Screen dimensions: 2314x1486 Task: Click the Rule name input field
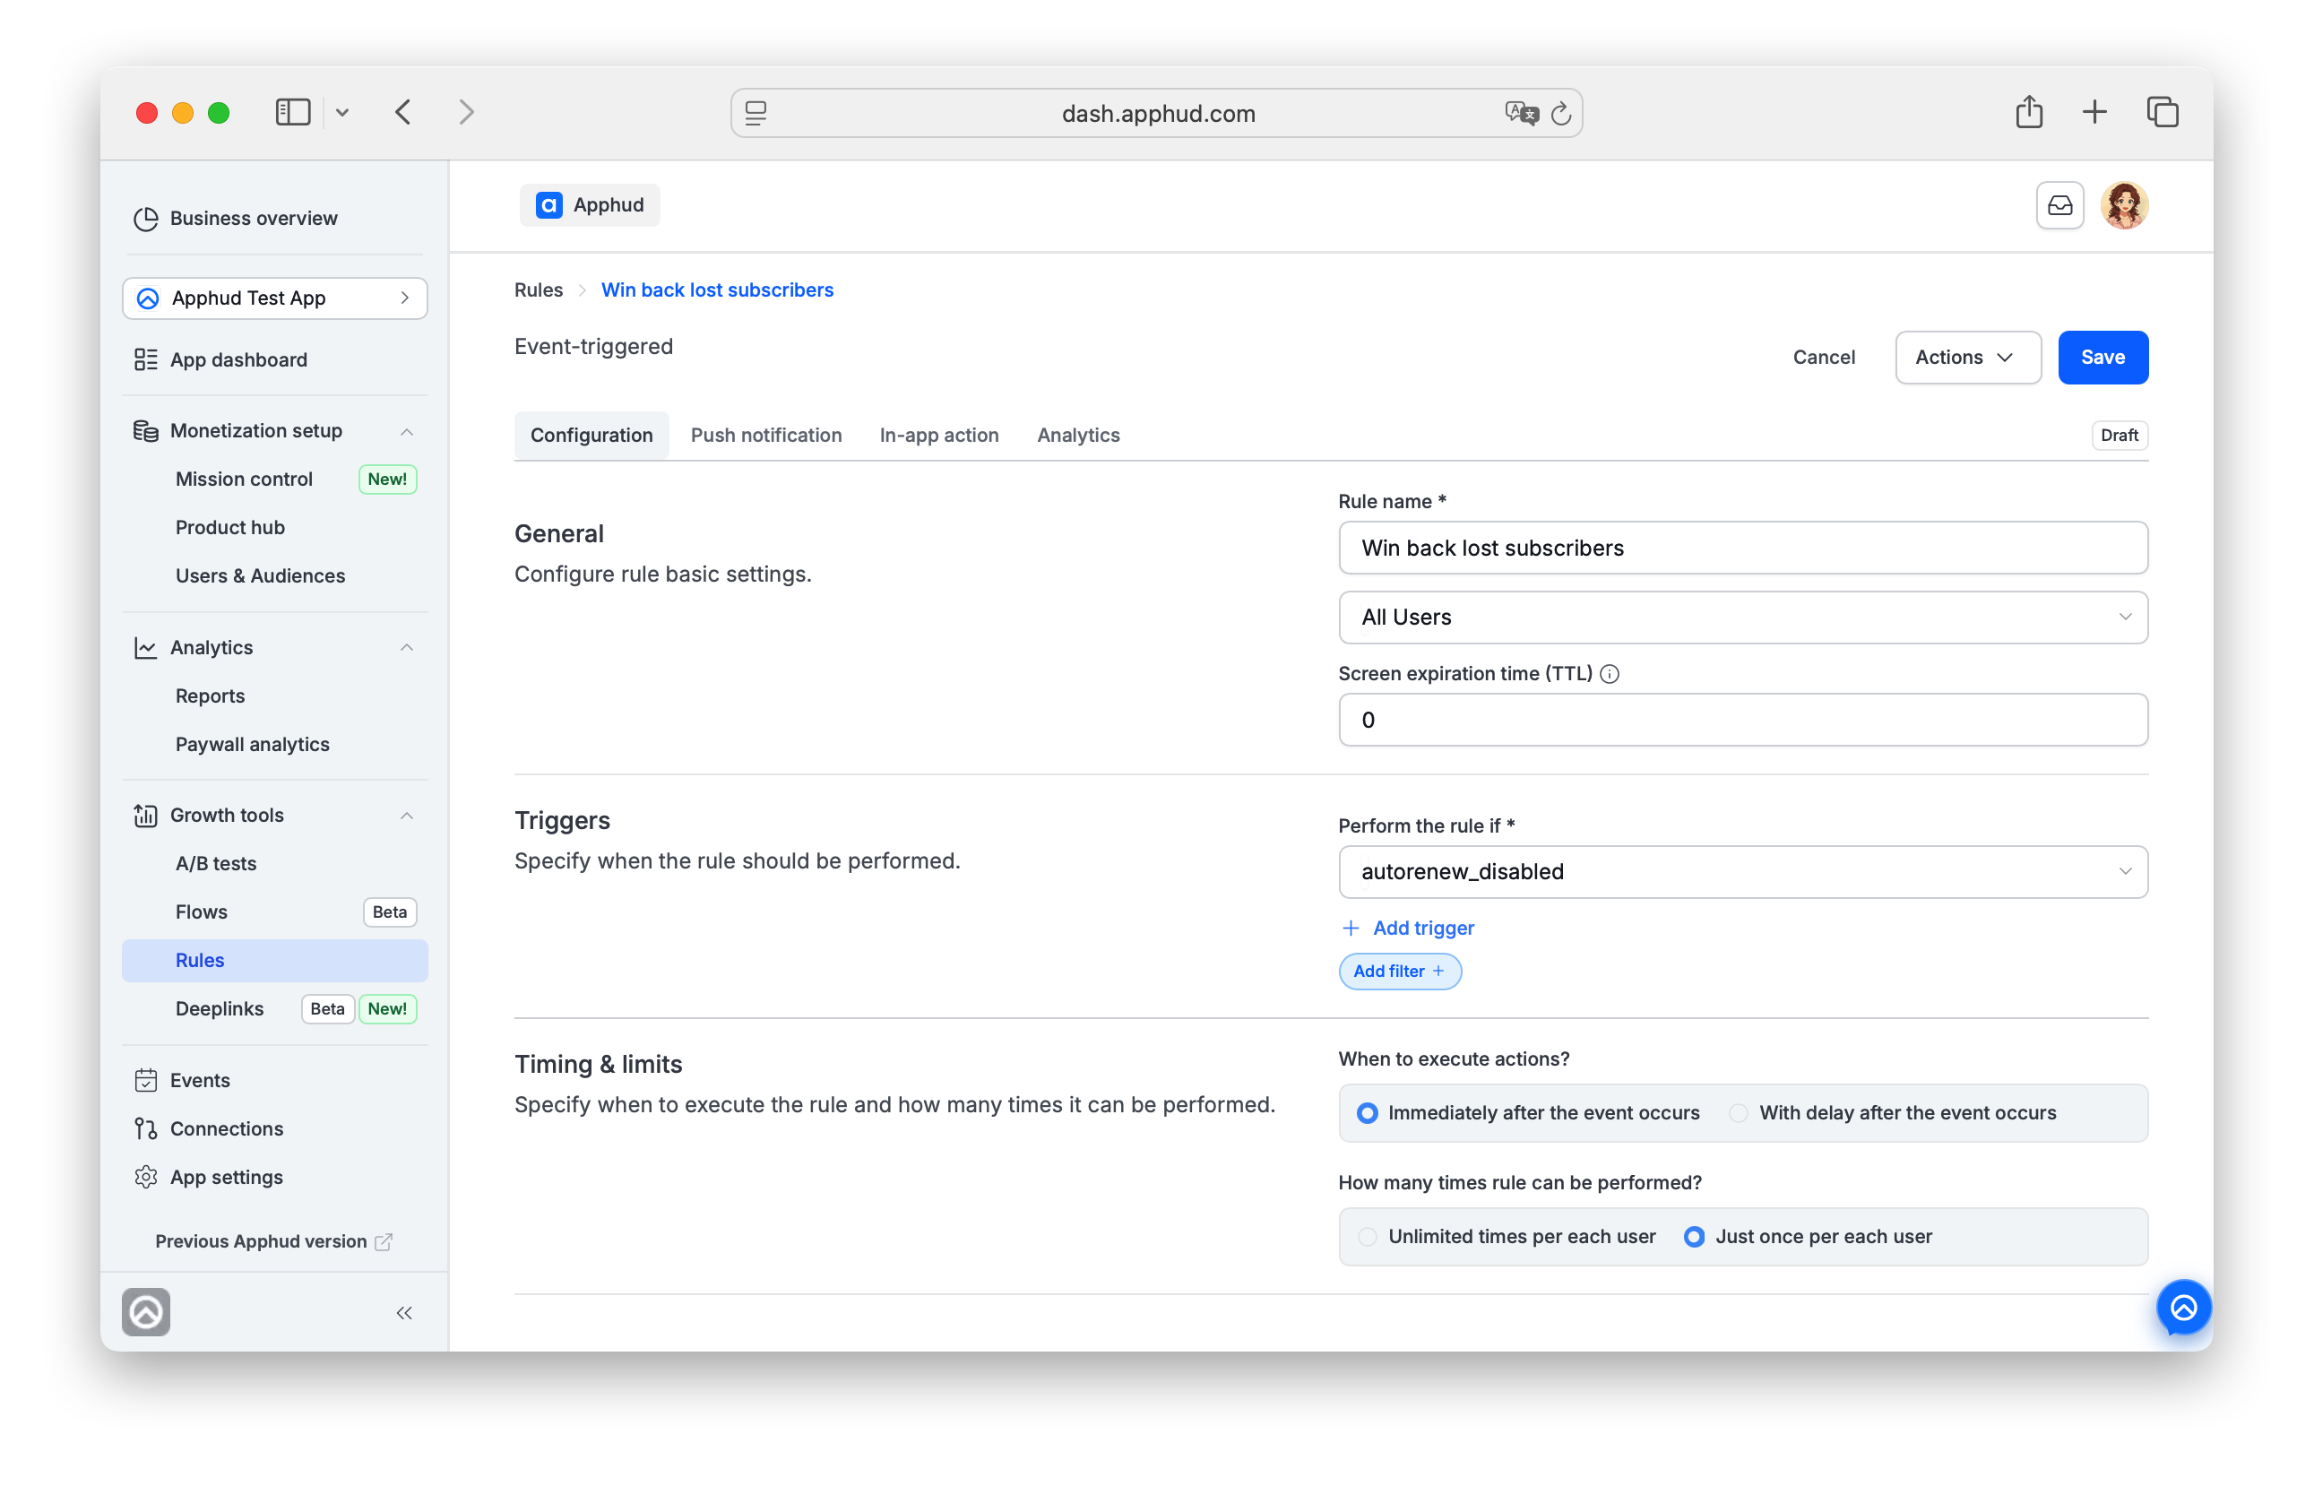click(1742, 549)
